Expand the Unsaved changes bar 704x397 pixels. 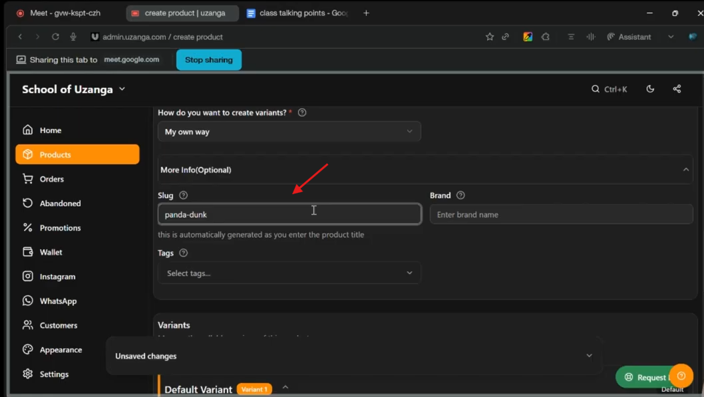click(x=589, y=356)
